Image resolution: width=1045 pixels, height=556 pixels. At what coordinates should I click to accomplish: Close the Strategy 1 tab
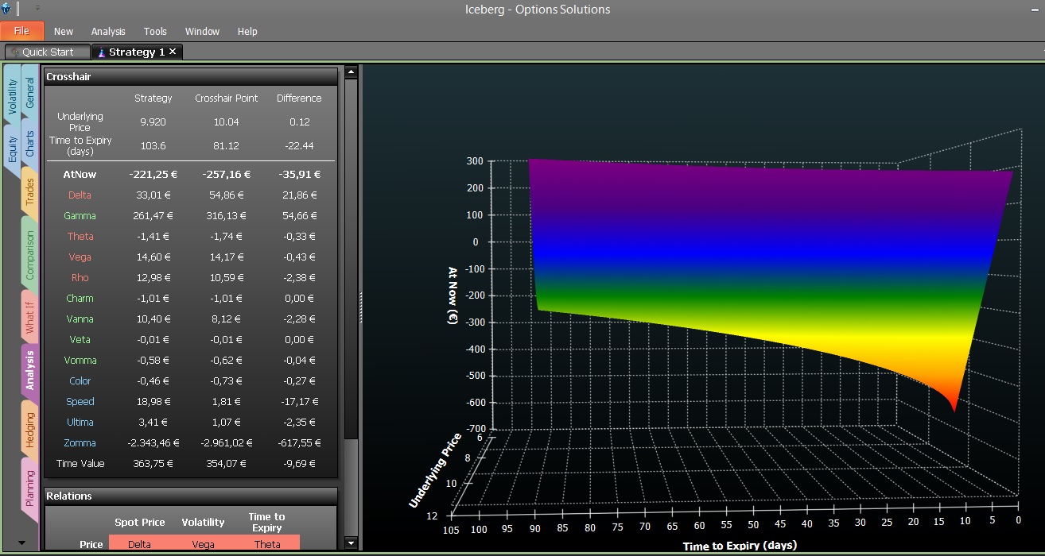(x=173, y=52)
